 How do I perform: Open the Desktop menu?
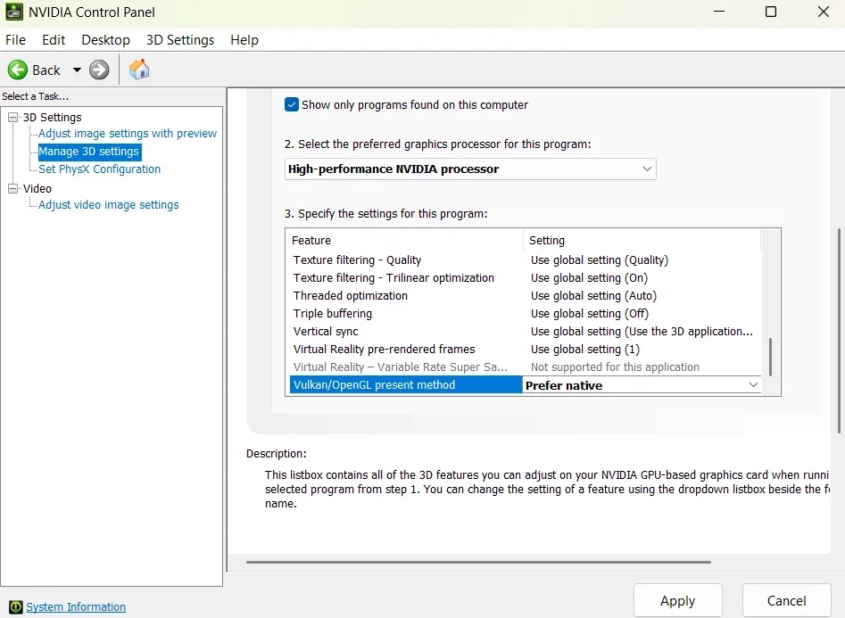pos(105,40)
